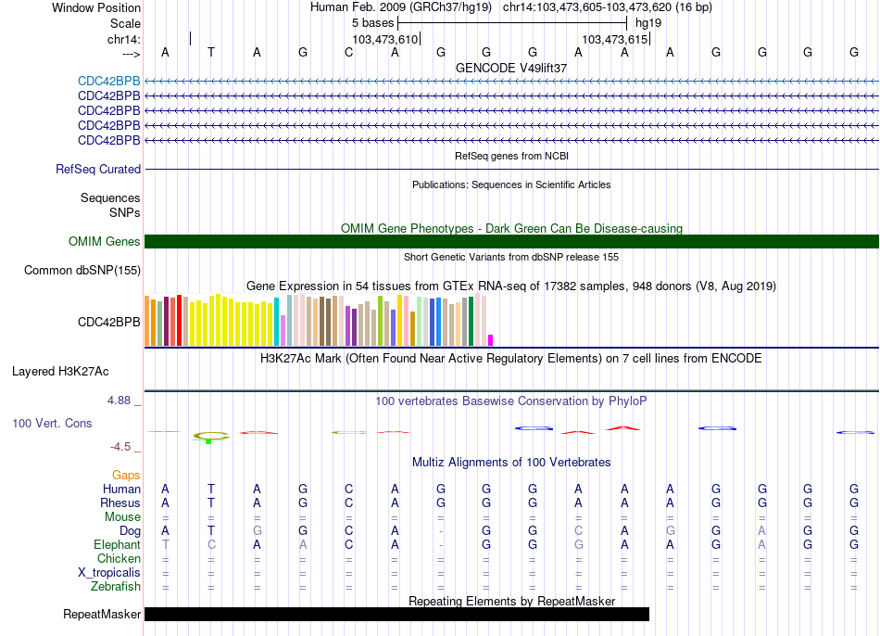This screenshot has height=636, width=880.
Task: Click the '5 bases' scale text
Action: [372, 23]
